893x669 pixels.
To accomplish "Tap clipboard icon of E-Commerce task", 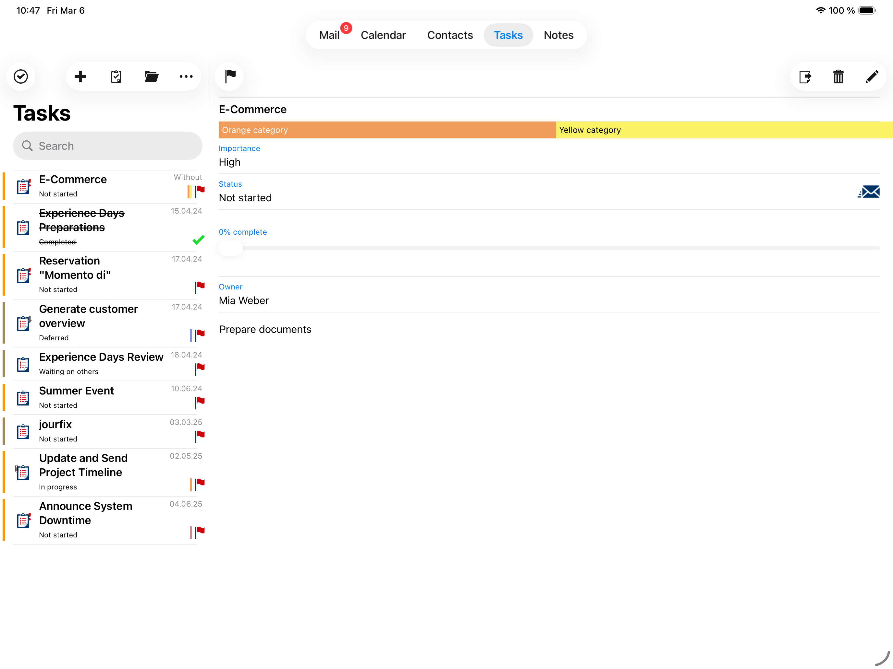I will (x=23, y=187).
